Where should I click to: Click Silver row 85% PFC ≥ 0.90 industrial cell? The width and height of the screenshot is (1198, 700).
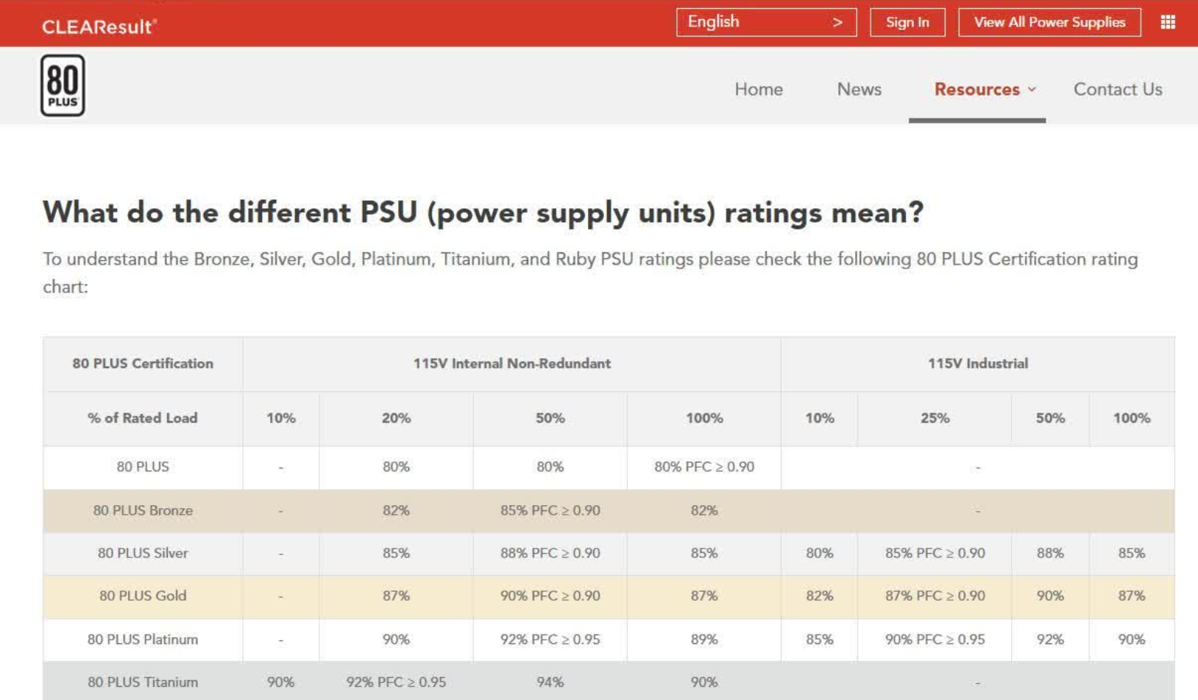[x=935, y=553]
